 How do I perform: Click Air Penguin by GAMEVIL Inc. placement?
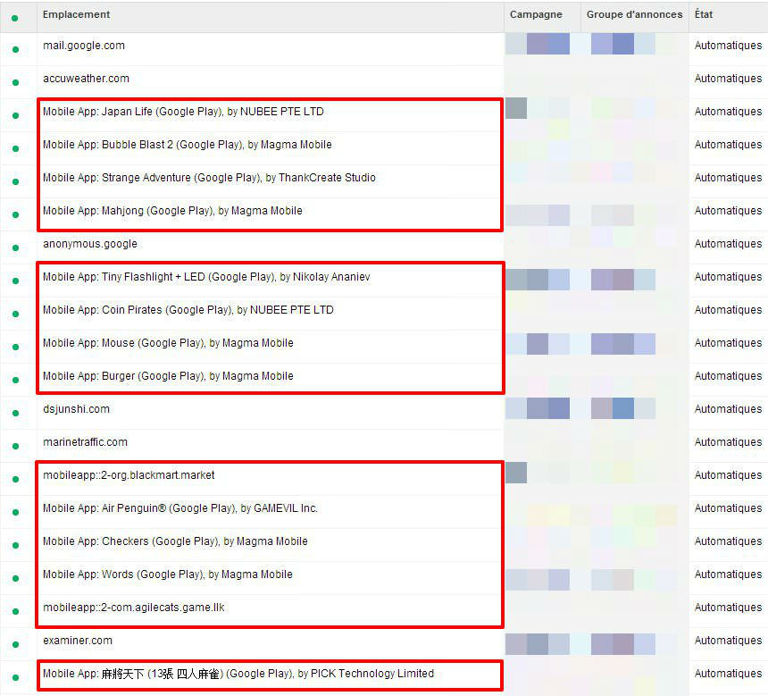click(x=180, y=508)
